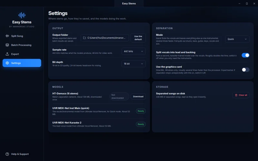Click the Output folder path field
Screen dimensions: 258x161
[104, 38]
